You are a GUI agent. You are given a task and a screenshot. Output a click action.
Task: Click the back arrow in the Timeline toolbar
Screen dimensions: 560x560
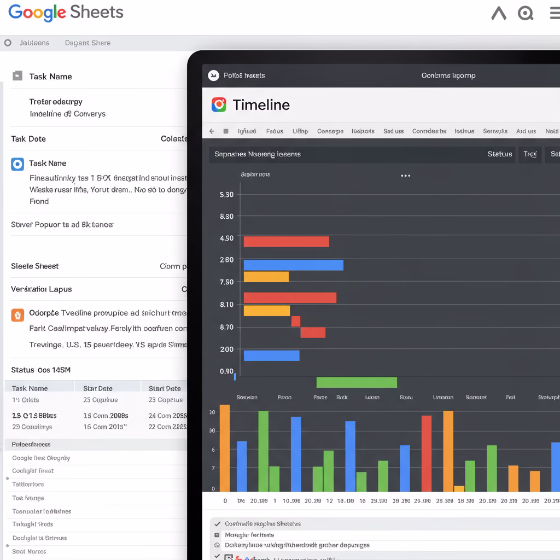click(x=212, y=131)
